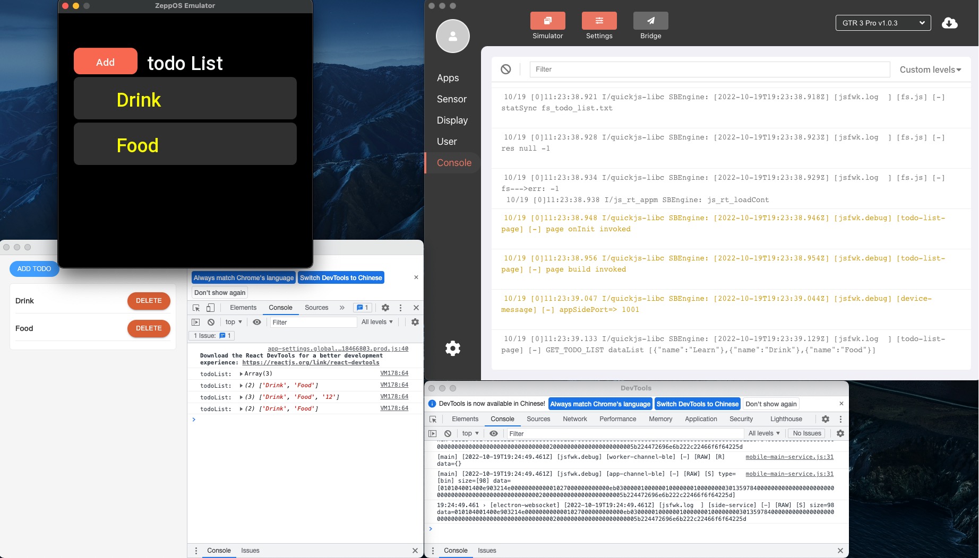This screenshot has height=558, width=979.
Task: Switch to the Sources tab in DevTools
Action: (316, 308)
